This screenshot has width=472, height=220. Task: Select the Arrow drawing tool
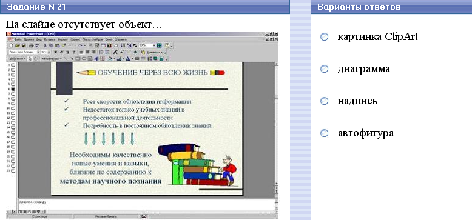coord(72,59)
